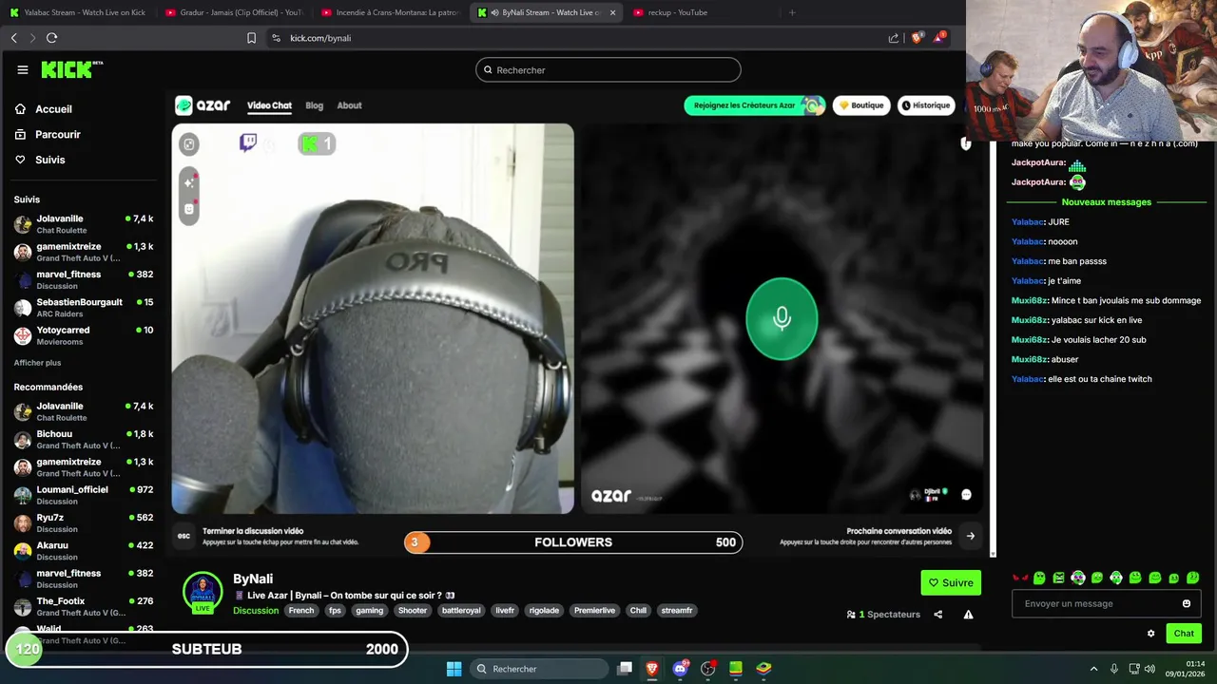Go back in browser history

tap(13, 38)
